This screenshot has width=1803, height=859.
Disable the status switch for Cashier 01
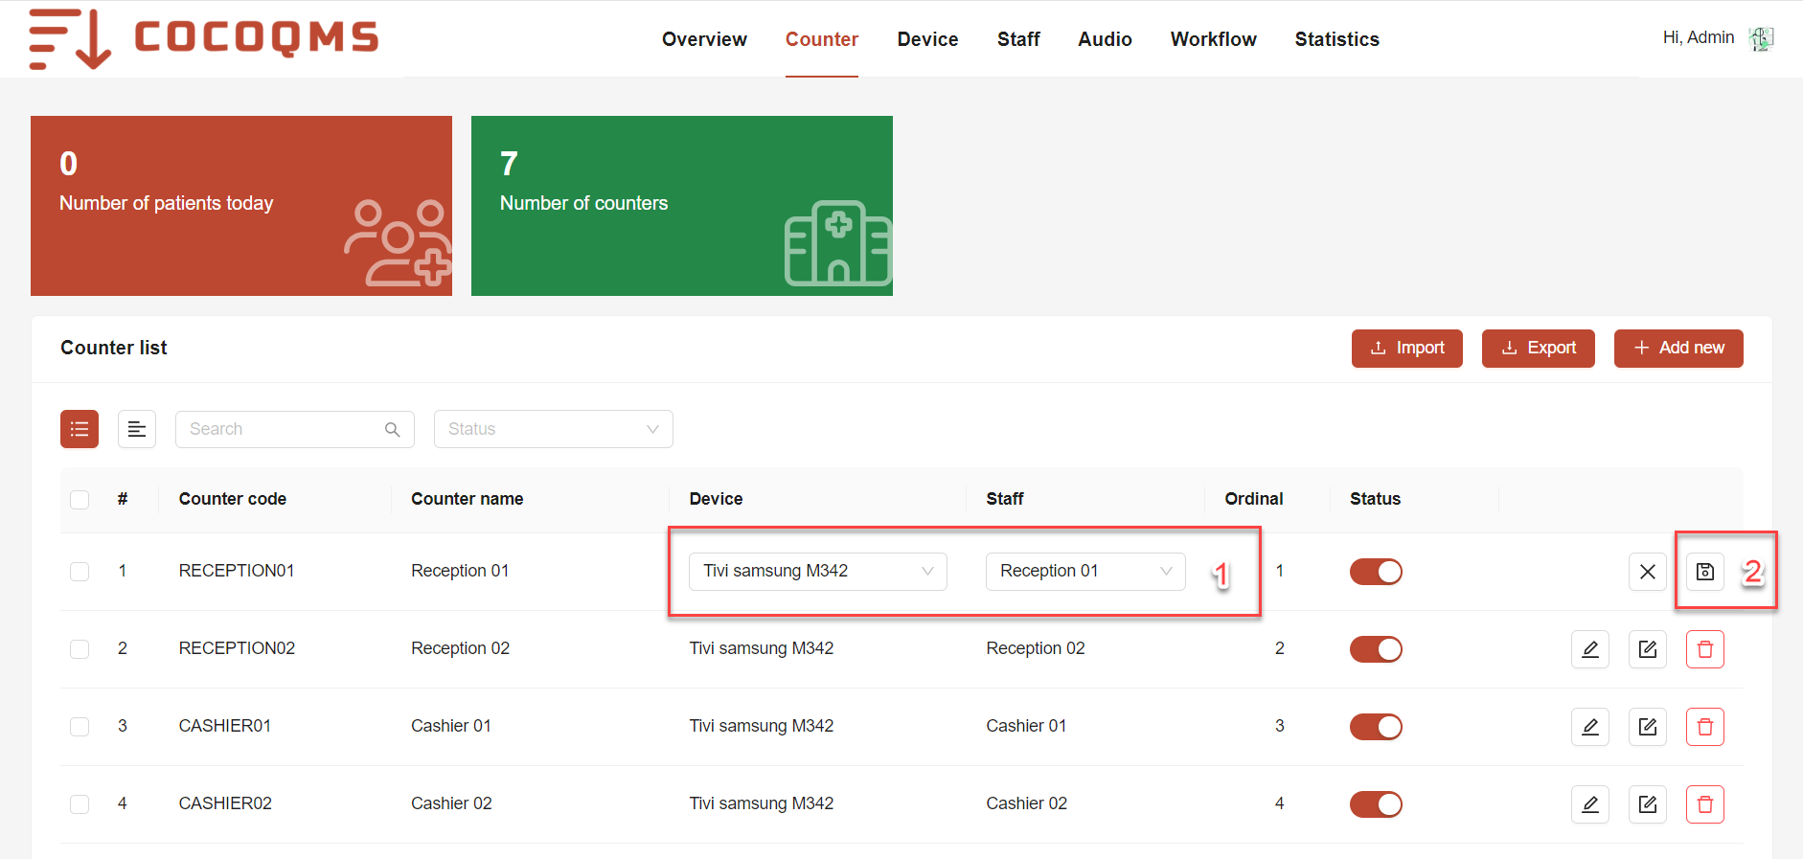click(1376, 727)
